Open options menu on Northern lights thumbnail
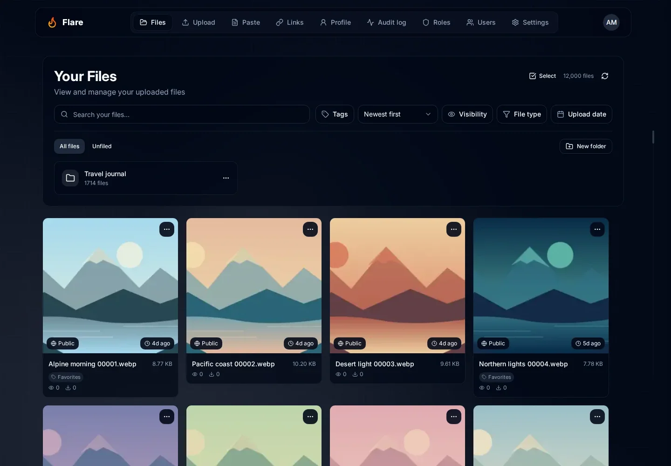The width and height of the screenshot is (671, 466). tap(597, 229)
